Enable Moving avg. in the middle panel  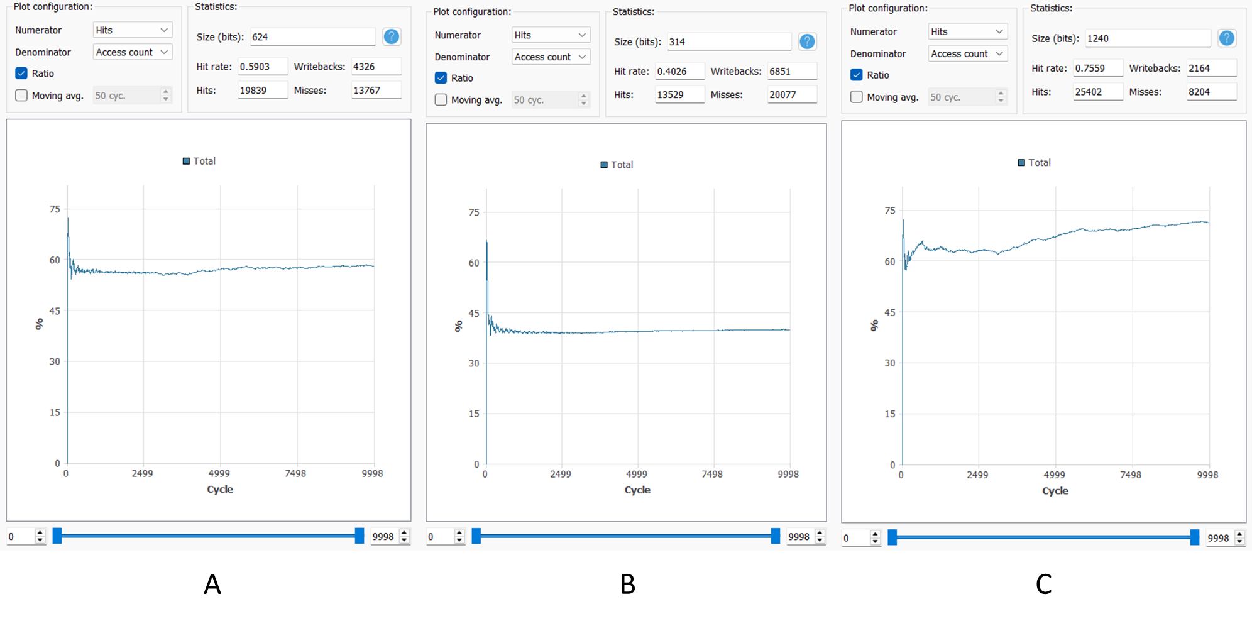click(441, 100)
